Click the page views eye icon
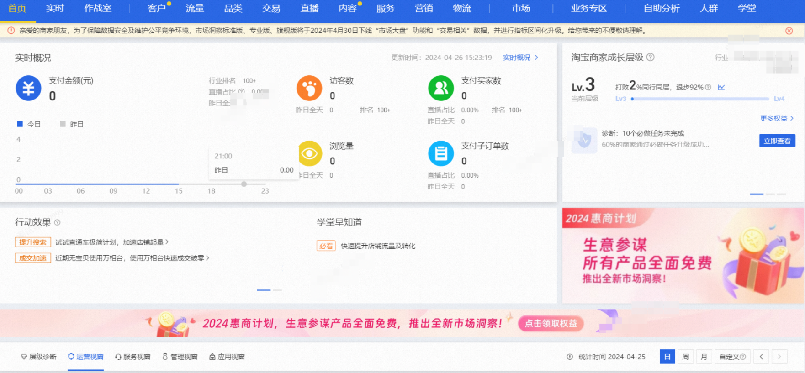Screen dimensions: 805x373 [x=310, y=153]
